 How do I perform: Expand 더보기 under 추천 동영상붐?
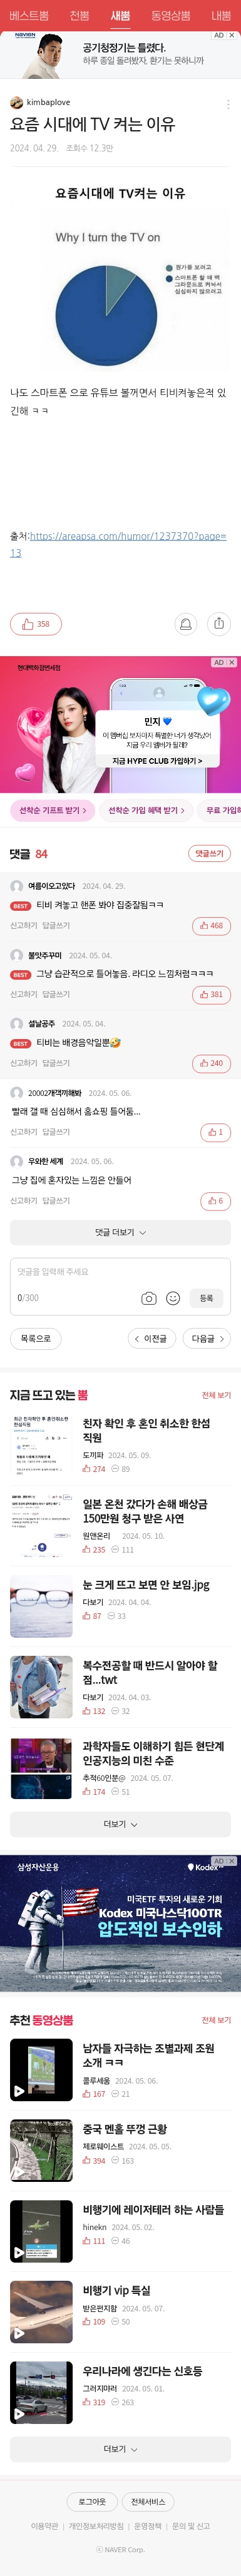coord(120,2449)
